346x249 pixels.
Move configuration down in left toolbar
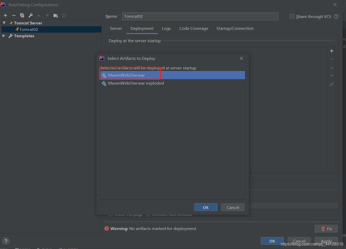pyautogui.click(x=47, y=15)
